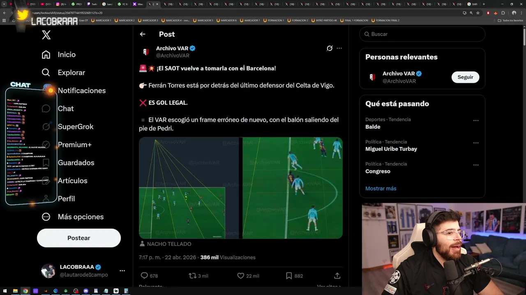Open the 386 mil Visualizaciones stats
The width and height of the screenshot is (526, 295).
click(x=228, y=257)
